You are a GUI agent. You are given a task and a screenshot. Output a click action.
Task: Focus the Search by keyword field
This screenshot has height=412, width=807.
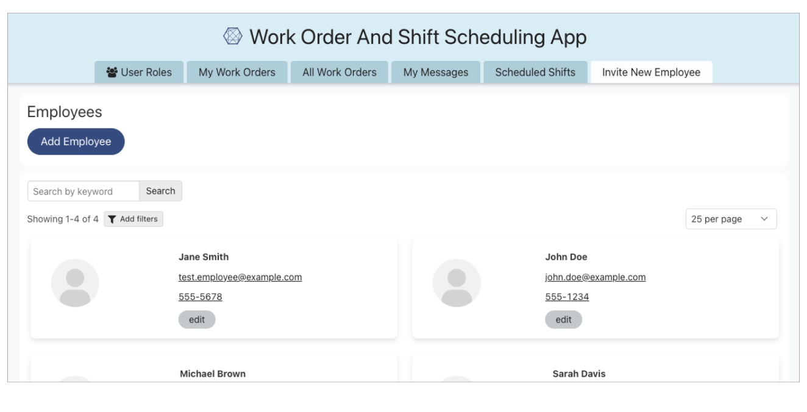tap(84, 191)
